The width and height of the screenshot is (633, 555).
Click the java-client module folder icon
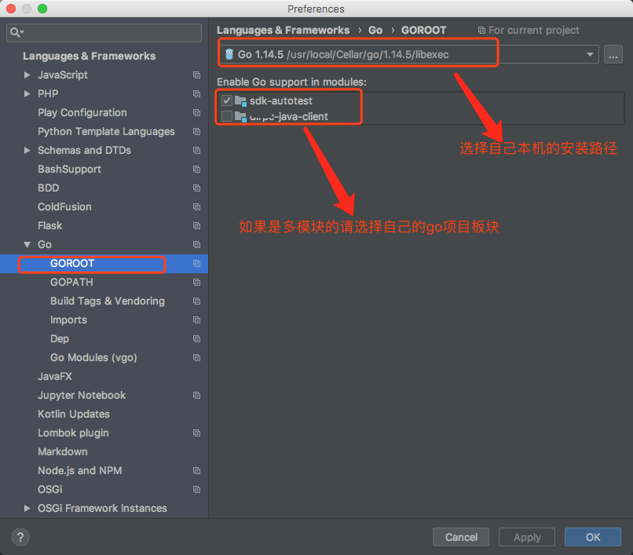240,117
